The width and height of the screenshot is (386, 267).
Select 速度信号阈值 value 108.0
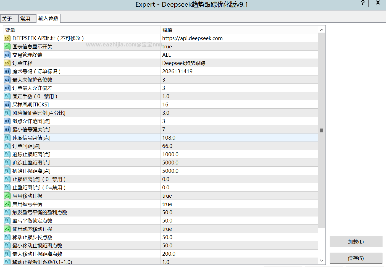tap(239, 138)
